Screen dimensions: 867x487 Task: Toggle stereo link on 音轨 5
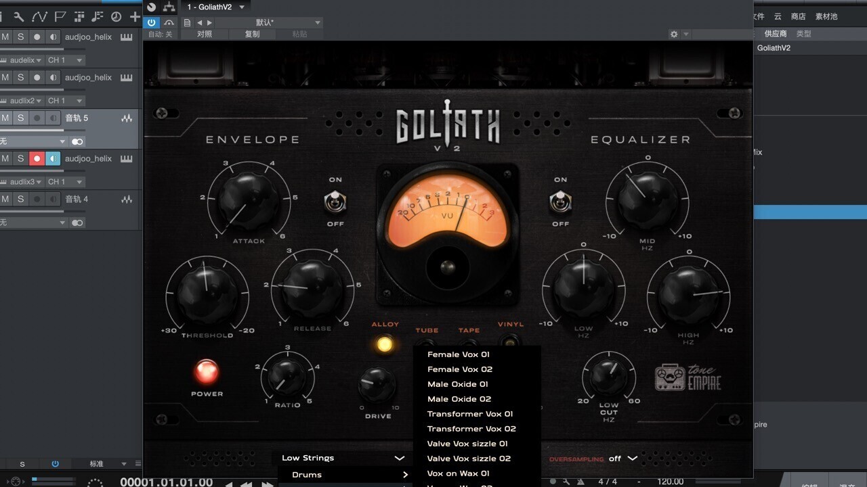point(77,141)
